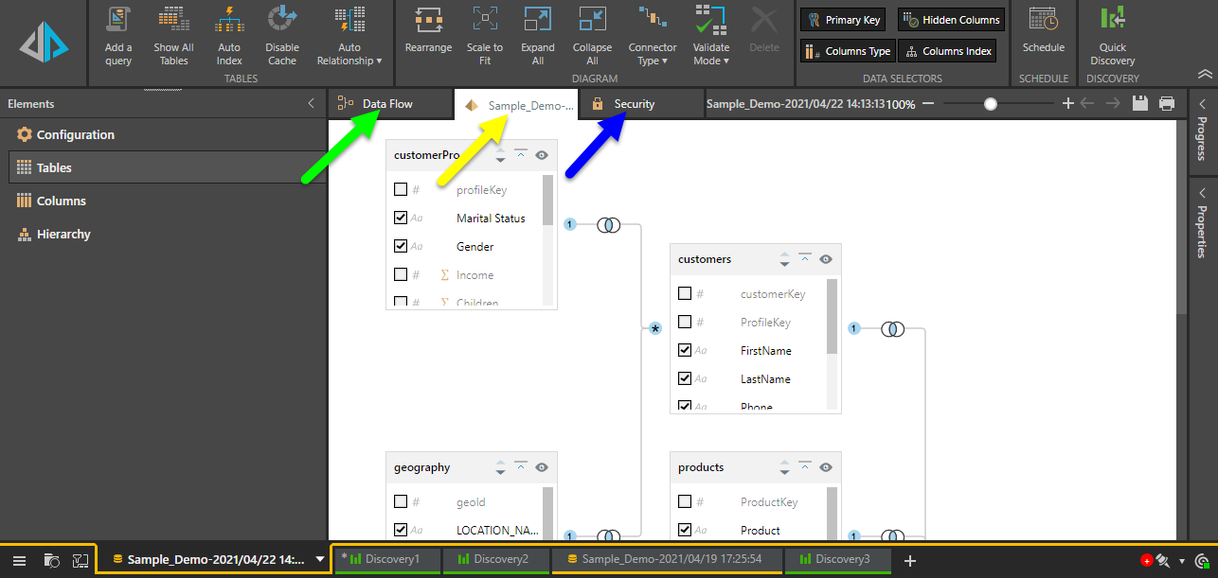Expand All tables in the diagram
The height and width of the screenshot is (578, 1218).
[x=538, y=36]
